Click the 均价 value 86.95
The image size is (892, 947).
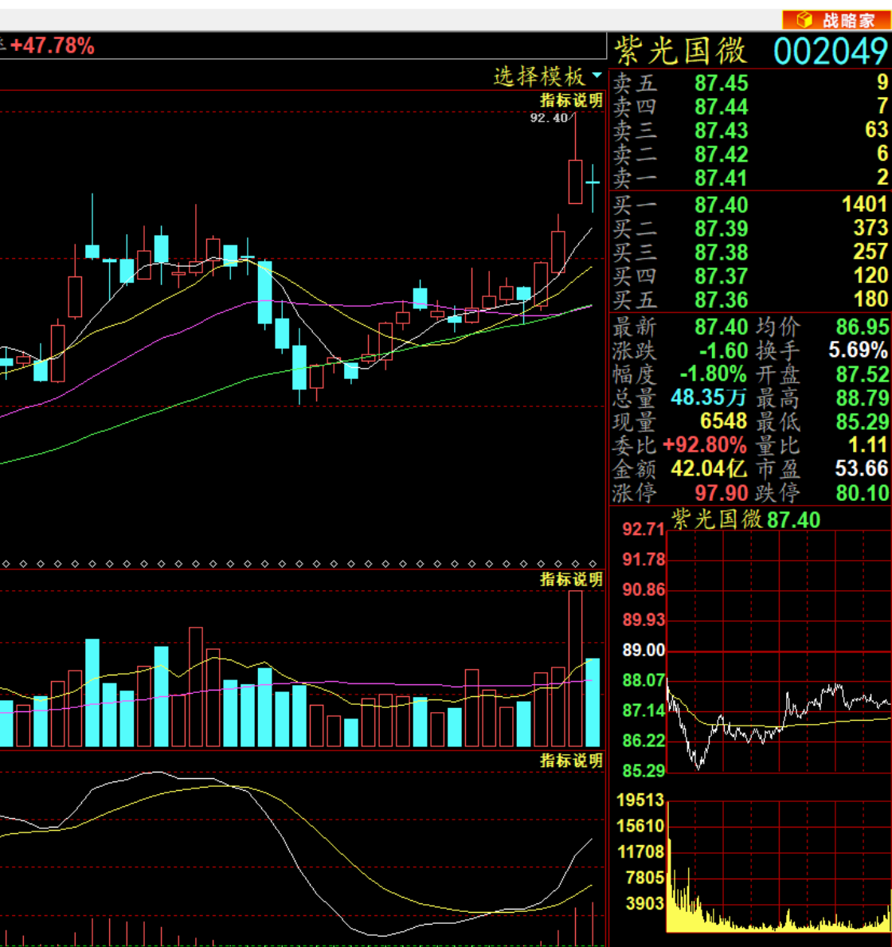tap(863, 327)
